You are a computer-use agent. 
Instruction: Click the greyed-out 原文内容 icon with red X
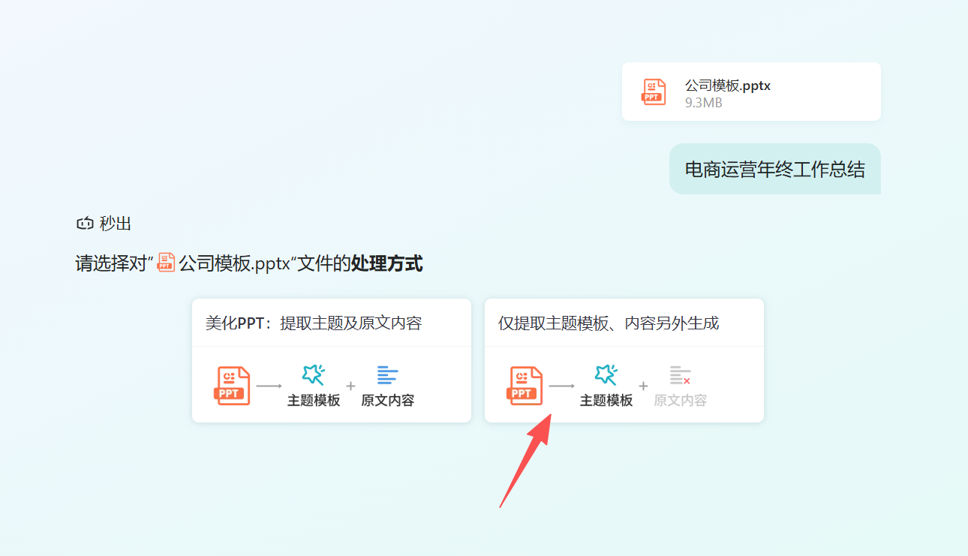tap(680, 374)
